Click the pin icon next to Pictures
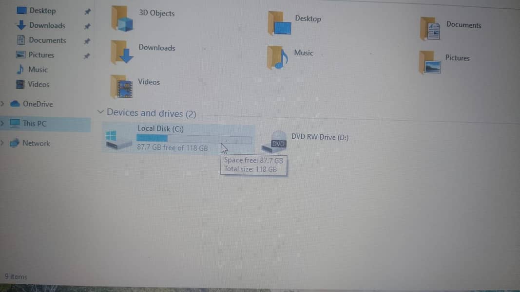 pyautogui.click(x=87, y=56)
